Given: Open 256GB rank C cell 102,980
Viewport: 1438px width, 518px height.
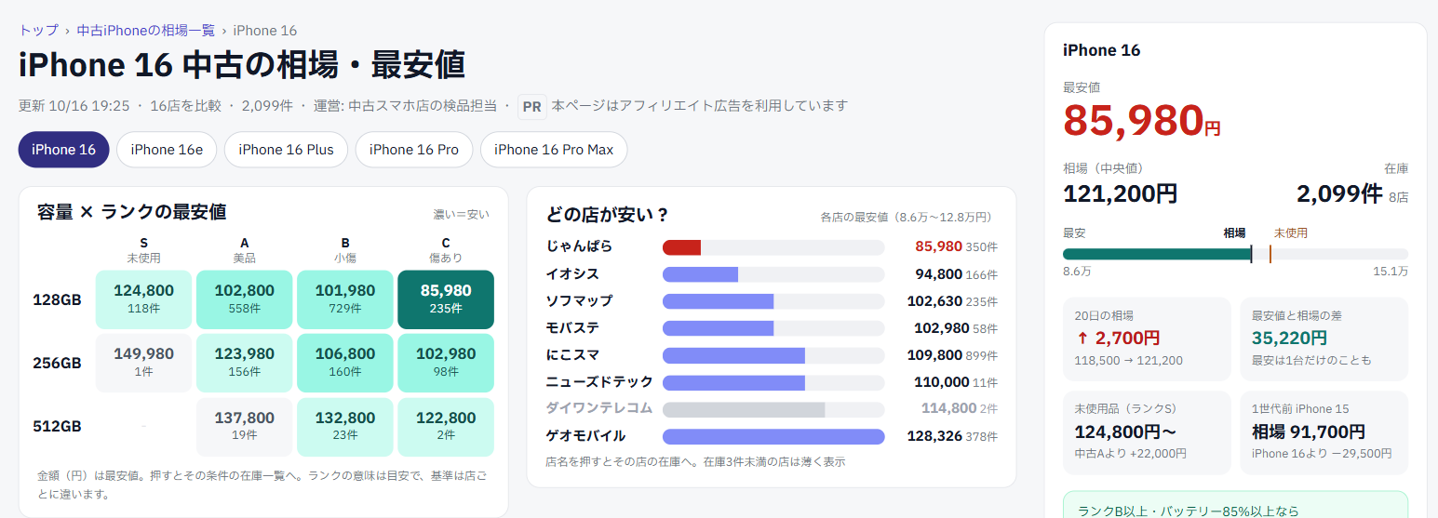Looking at the screenshot, I should 446,363.
